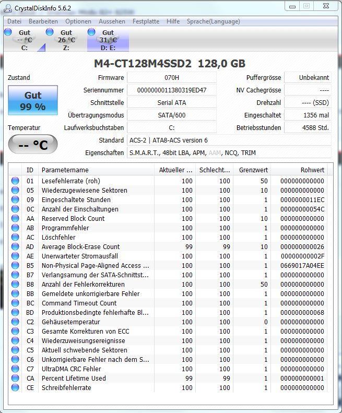342x413 pixels.
Task: Click status orb for Löschfehler row
Action: point(15,237)
